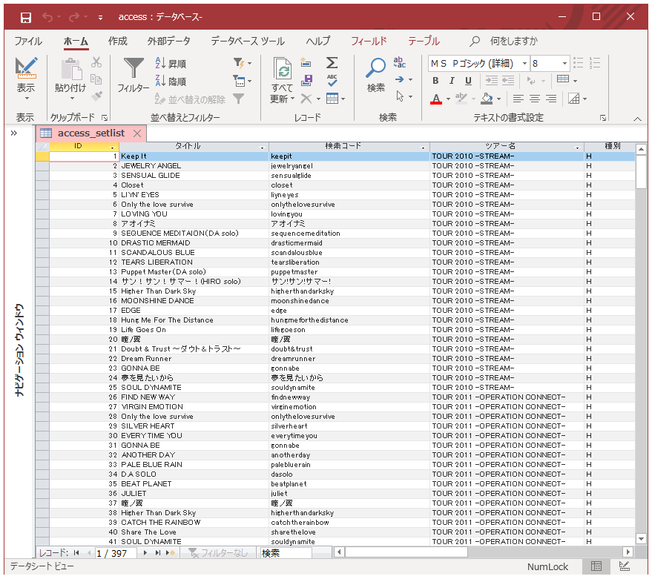This screenshot has height=579, width=652.
Task: Open the 表示 view button
Action: (x=26, y=79)
